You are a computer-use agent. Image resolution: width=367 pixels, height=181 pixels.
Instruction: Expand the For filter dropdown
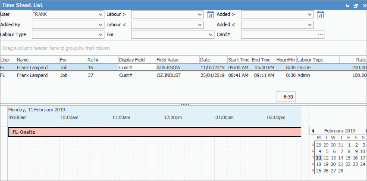(x=210, y=34)
